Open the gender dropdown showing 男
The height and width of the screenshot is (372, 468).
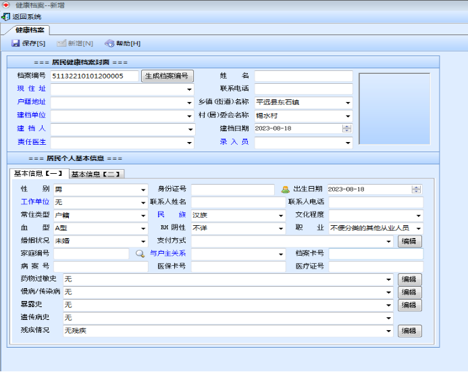tap(143, 189)
